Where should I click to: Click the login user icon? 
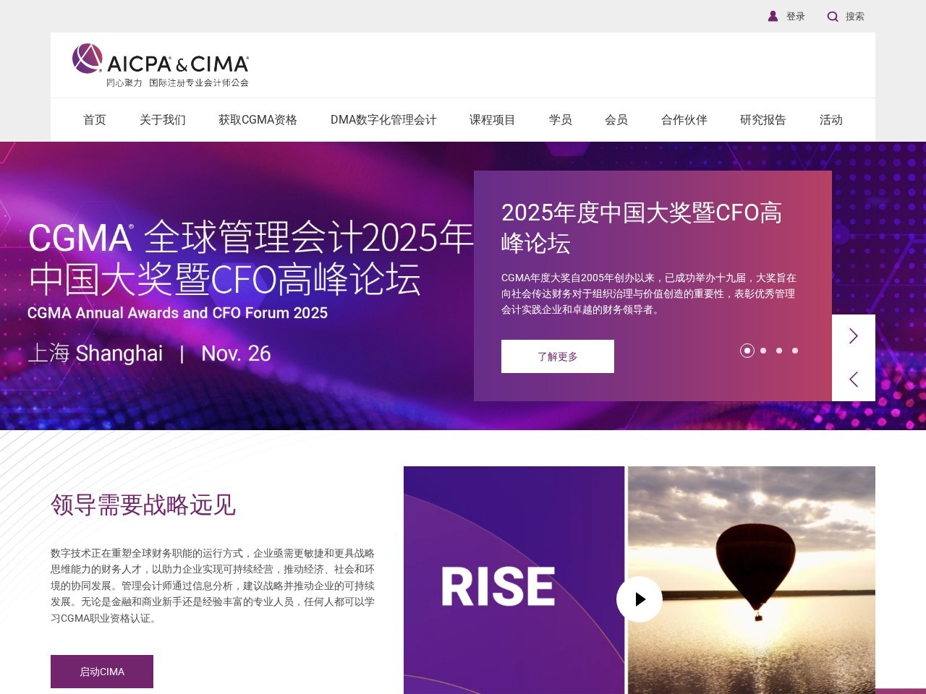(773, 16)
